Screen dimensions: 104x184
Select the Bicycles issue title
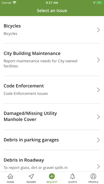pos(12,26)
